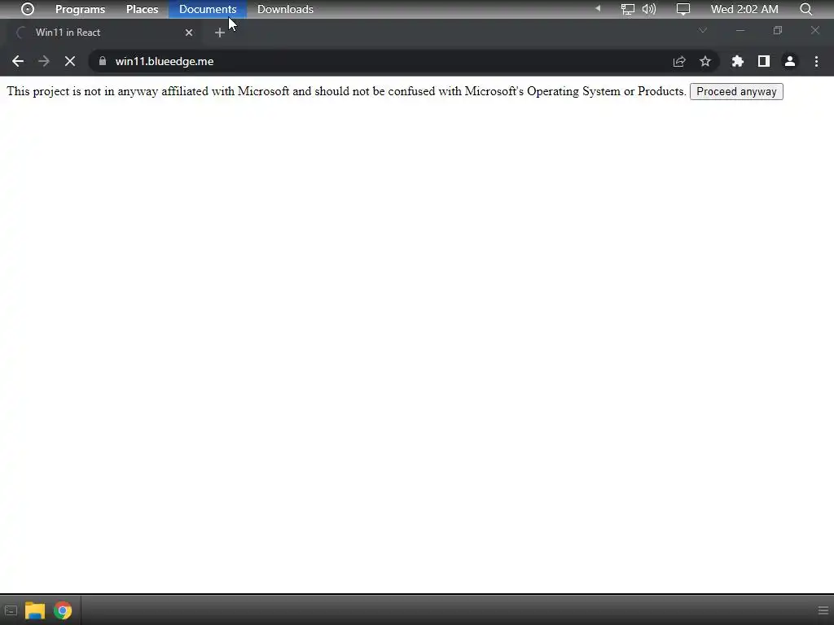This screenshot has height=625, width=834.
Task: Click the browser forward arrow
Action: (x=44, y=61)
